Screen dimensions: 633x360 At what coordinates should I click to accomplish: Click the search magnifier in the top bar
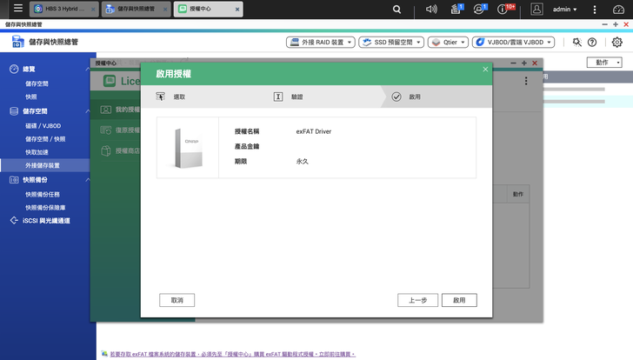[x=397, y=10]
